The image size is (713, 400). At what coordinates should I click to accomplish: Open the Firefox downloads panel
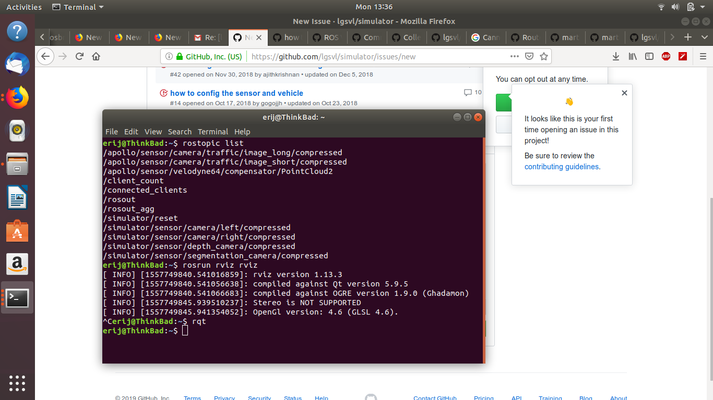coord(616,56)
